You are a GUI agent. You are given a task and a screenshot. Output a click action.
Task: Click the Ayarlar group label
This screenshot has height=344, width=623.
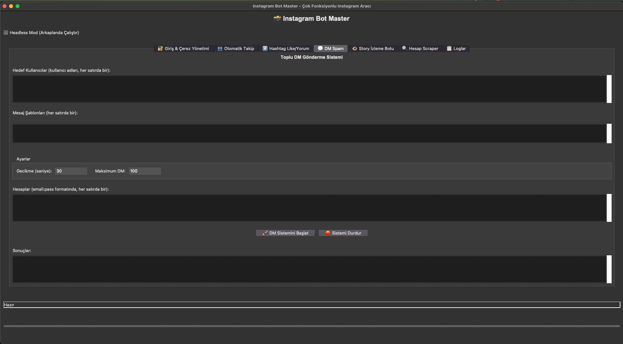click(23, 159)
